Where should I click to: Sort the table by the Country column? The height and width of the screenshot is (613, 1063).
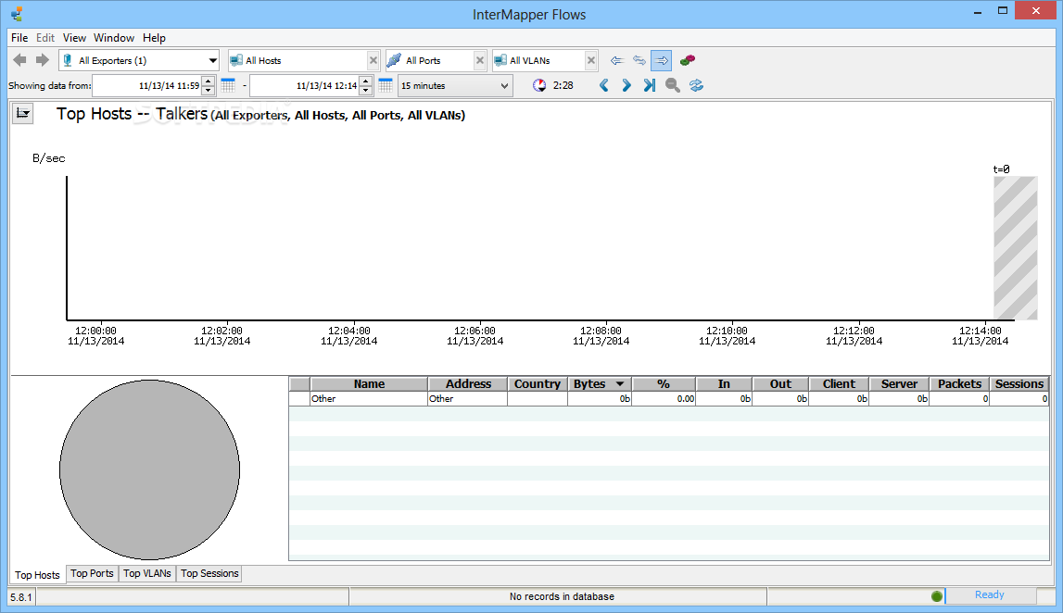[x=537, y=384]
